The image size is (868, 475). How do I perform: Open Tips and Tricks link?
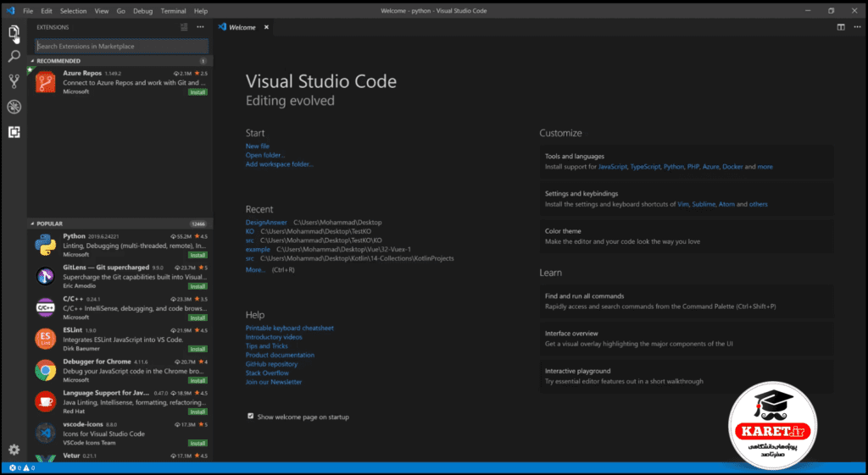pos(267,345)
